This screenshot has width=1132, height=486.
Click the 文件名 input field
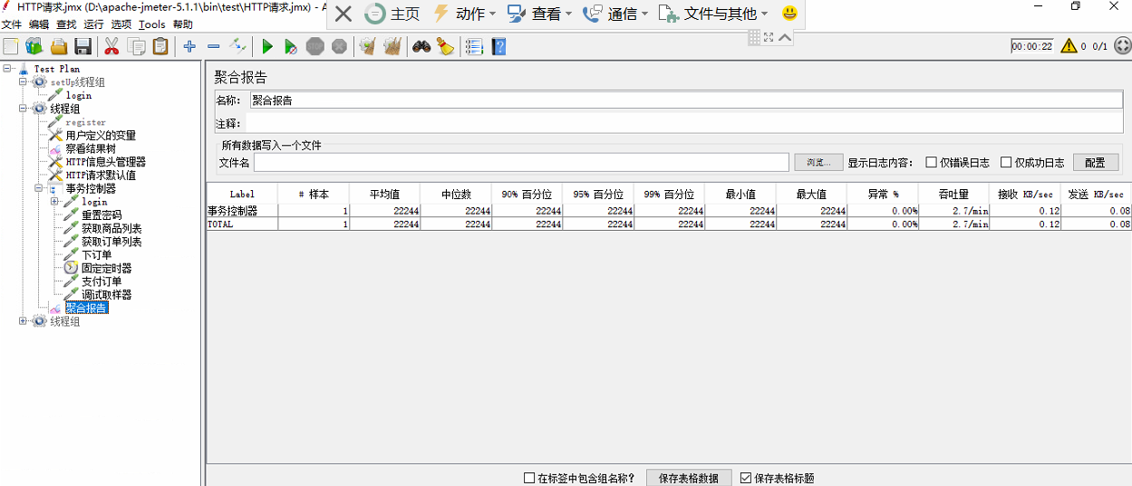click(521, 163)
